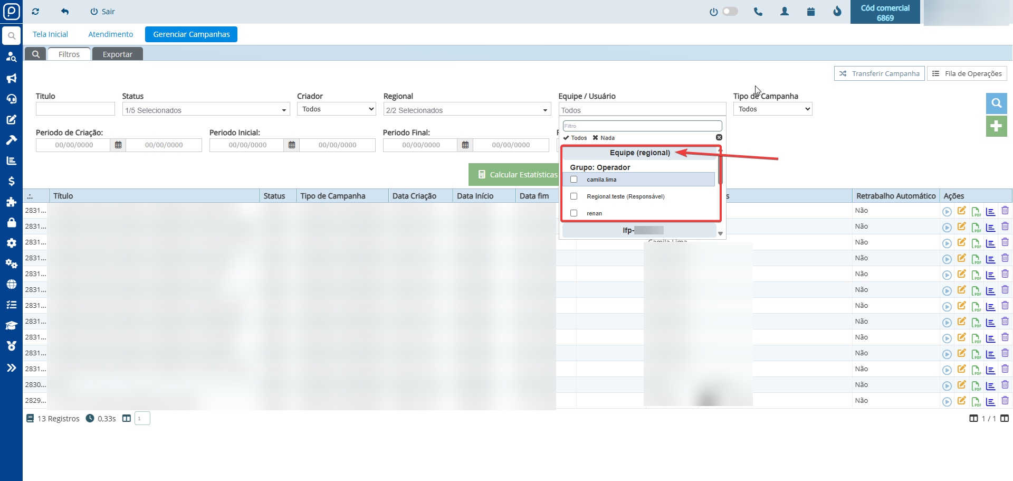Toggle the power switch in top bar

pos(730,12)
